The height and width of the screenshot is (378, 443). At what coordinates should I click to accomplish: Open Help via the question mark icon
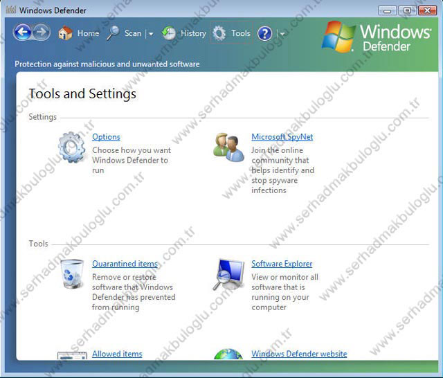[x=264, y=34]
